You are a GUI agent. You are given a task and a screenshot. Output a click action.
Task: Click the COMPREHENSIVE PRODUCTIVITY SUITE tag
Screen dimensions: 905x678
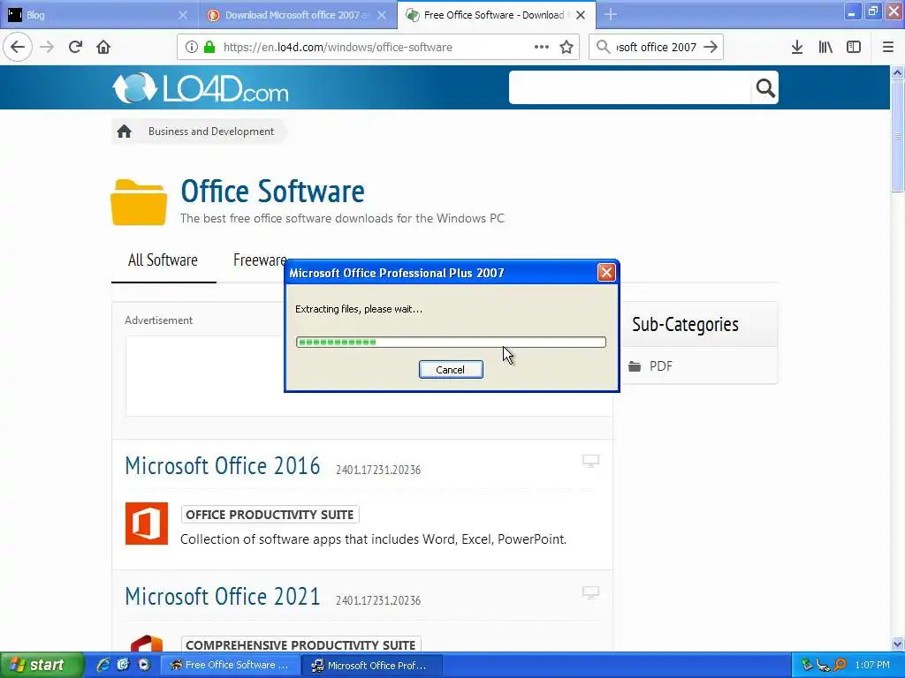300,644
